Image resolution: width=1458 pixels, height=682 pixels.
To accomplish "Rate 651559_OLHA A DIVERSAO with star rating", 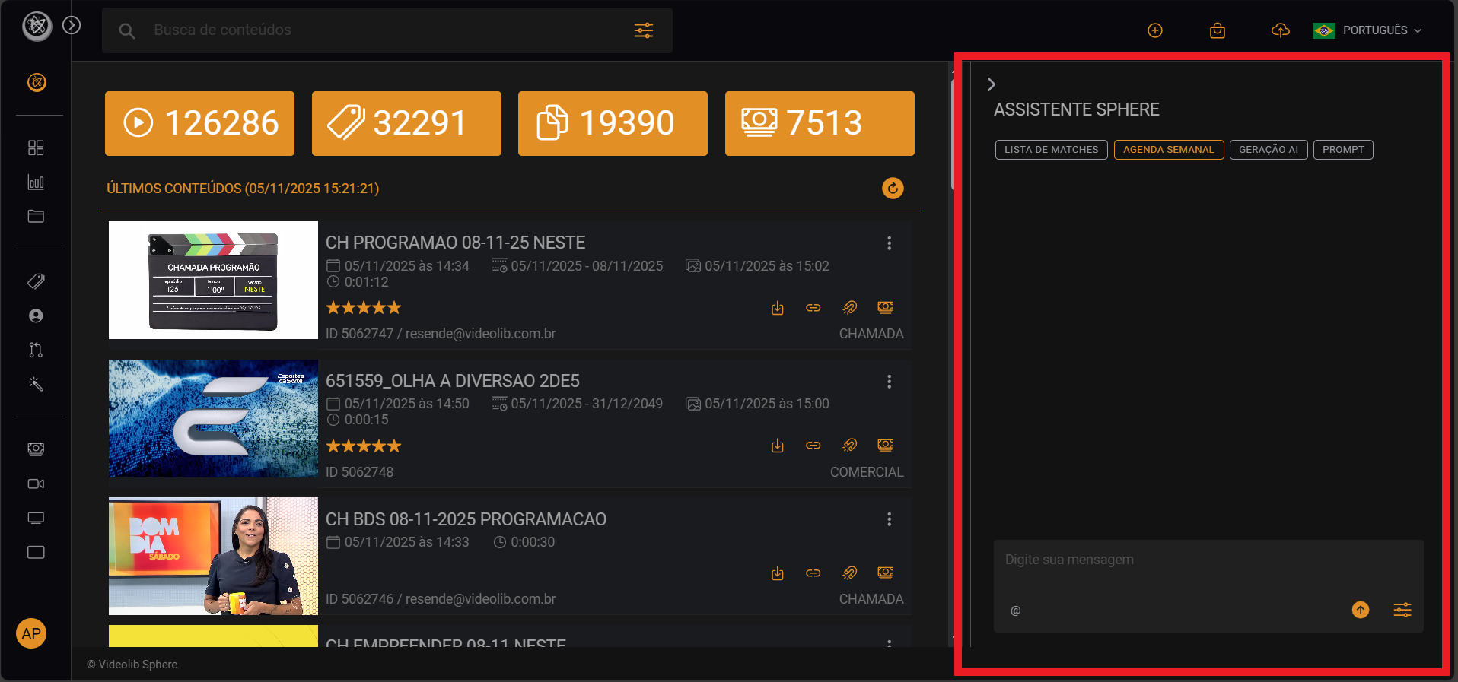I will point(364,446).
